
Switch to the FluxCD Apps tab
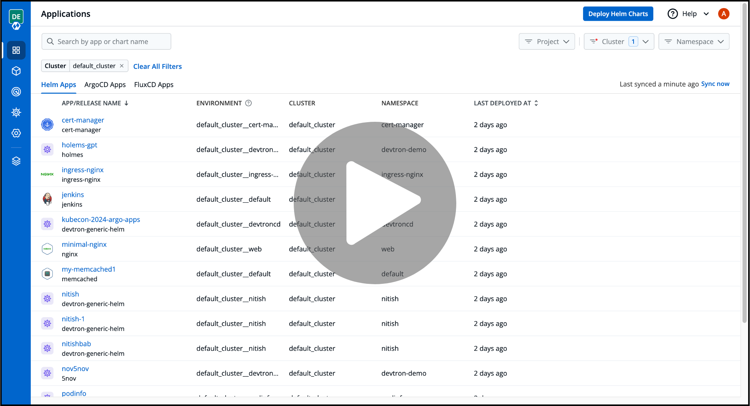coord(154,84)
